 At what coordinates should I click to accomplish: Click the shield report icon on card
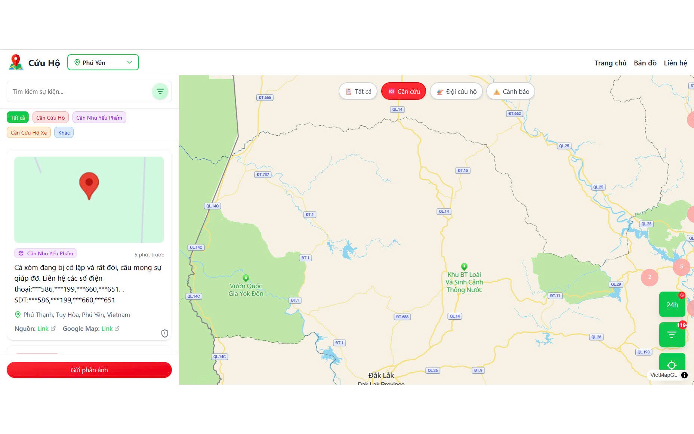point(165,333)
